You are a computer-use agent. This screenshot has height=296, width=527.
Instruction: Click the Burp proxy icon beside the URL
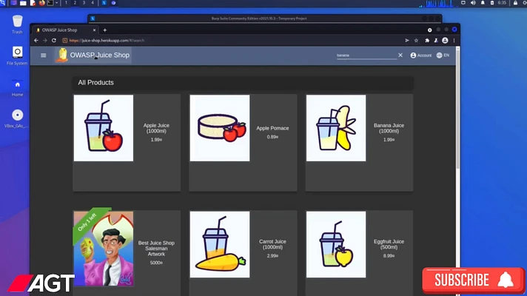coord(65,40)
